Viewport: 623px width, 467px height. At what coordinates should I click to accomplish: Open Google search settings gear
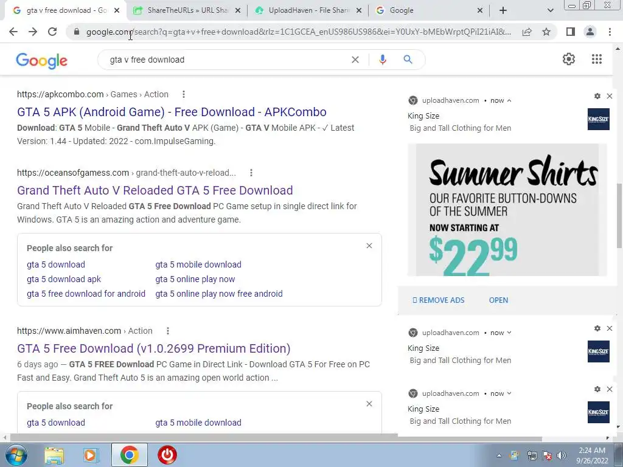(x=569, y=59)
